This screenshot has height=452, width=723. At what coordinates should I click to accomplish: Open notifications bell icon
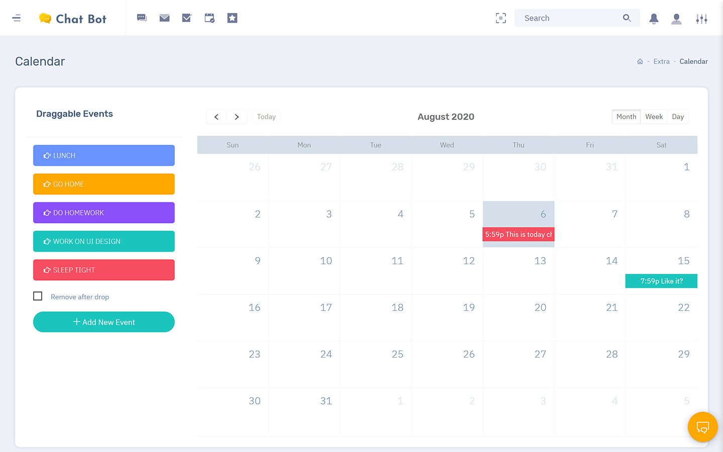(654, 19)
